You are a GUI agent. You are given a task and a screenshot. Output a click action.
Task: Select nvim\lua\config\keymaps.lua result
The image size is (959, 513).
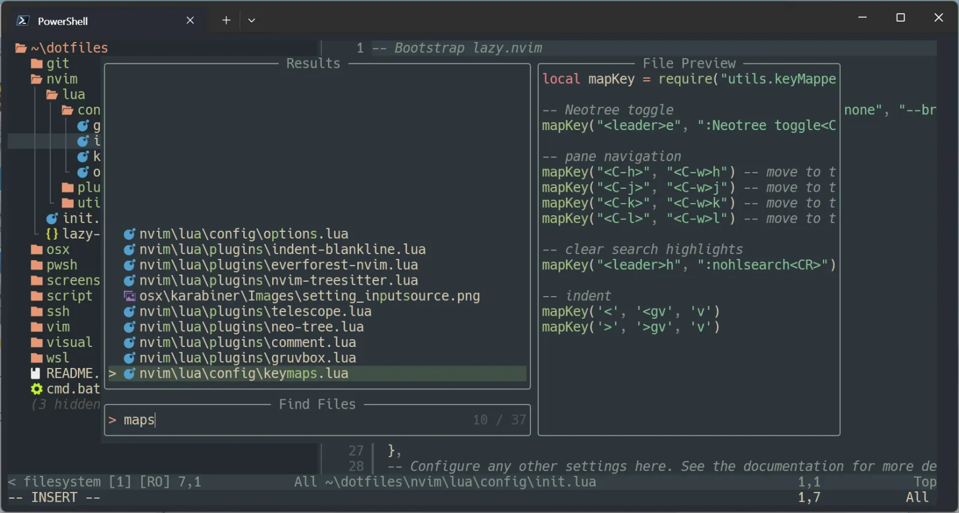point(318,374)
